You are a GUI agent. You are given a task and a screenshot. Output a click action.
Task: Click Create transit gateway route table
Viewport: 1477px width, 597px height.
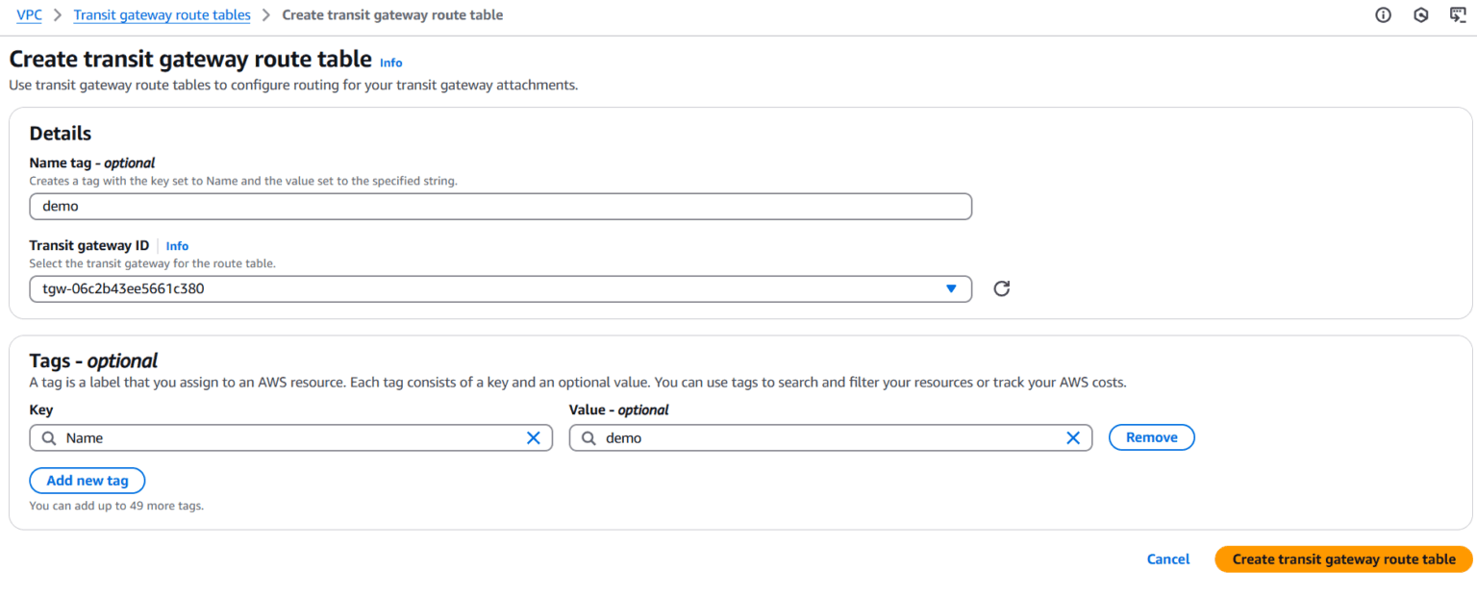click(1342, 559)
